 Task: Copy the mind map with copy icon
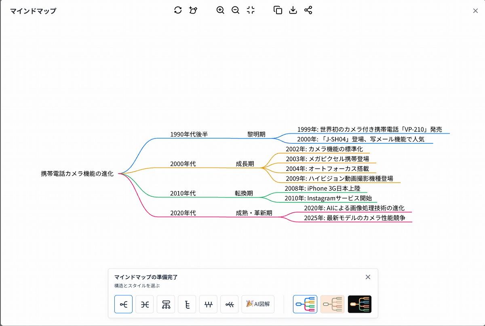pyautogui.click(x=278, y=11)
